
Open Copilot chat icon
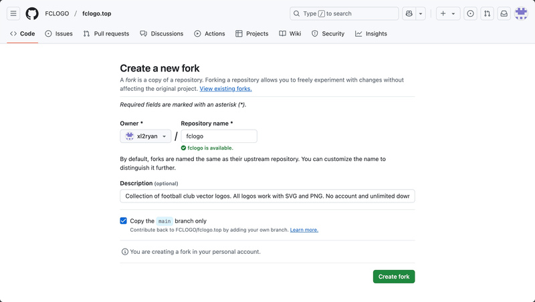409,13
